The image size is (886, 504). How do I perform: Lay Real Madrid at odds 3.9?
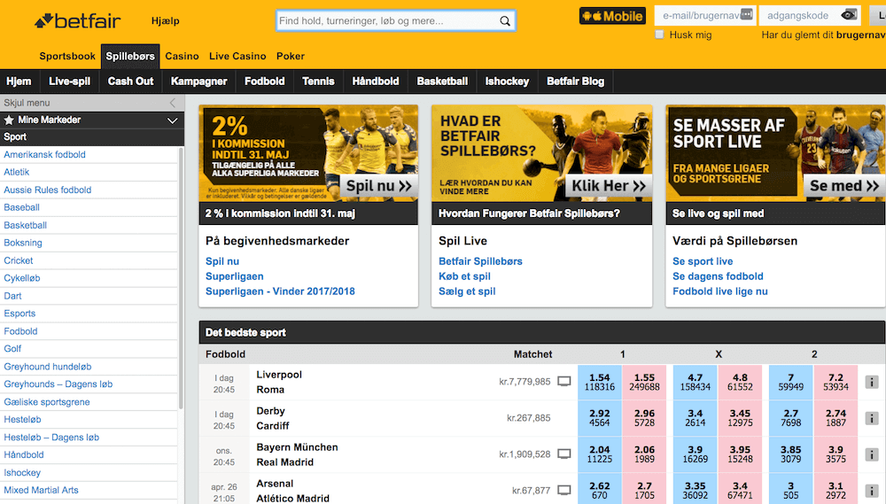pos(835,454)
